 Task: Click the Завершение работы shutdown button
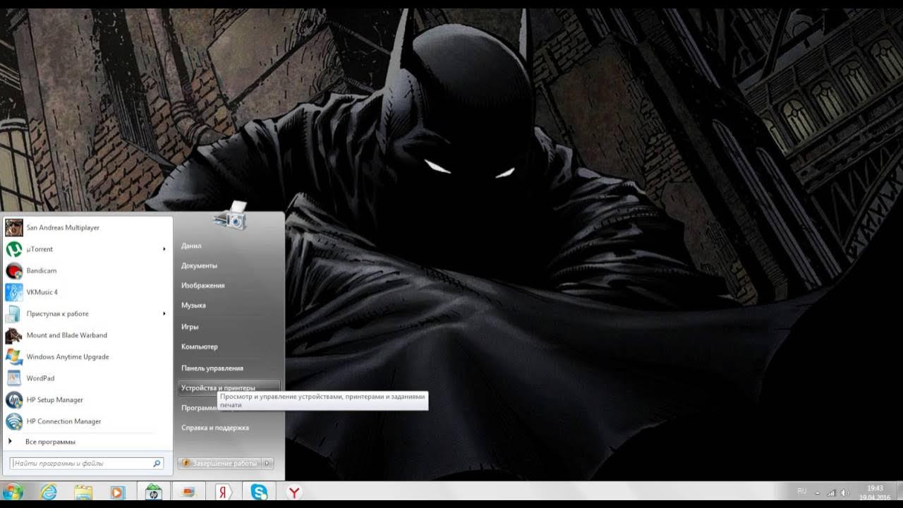click(219, 464)
